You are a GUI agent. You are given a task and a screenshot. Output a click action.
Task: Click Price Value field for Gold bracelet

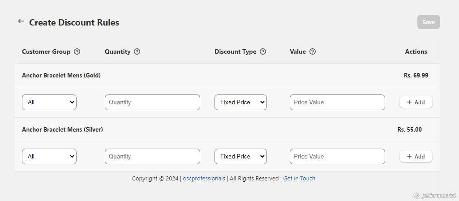click(337, 102)
